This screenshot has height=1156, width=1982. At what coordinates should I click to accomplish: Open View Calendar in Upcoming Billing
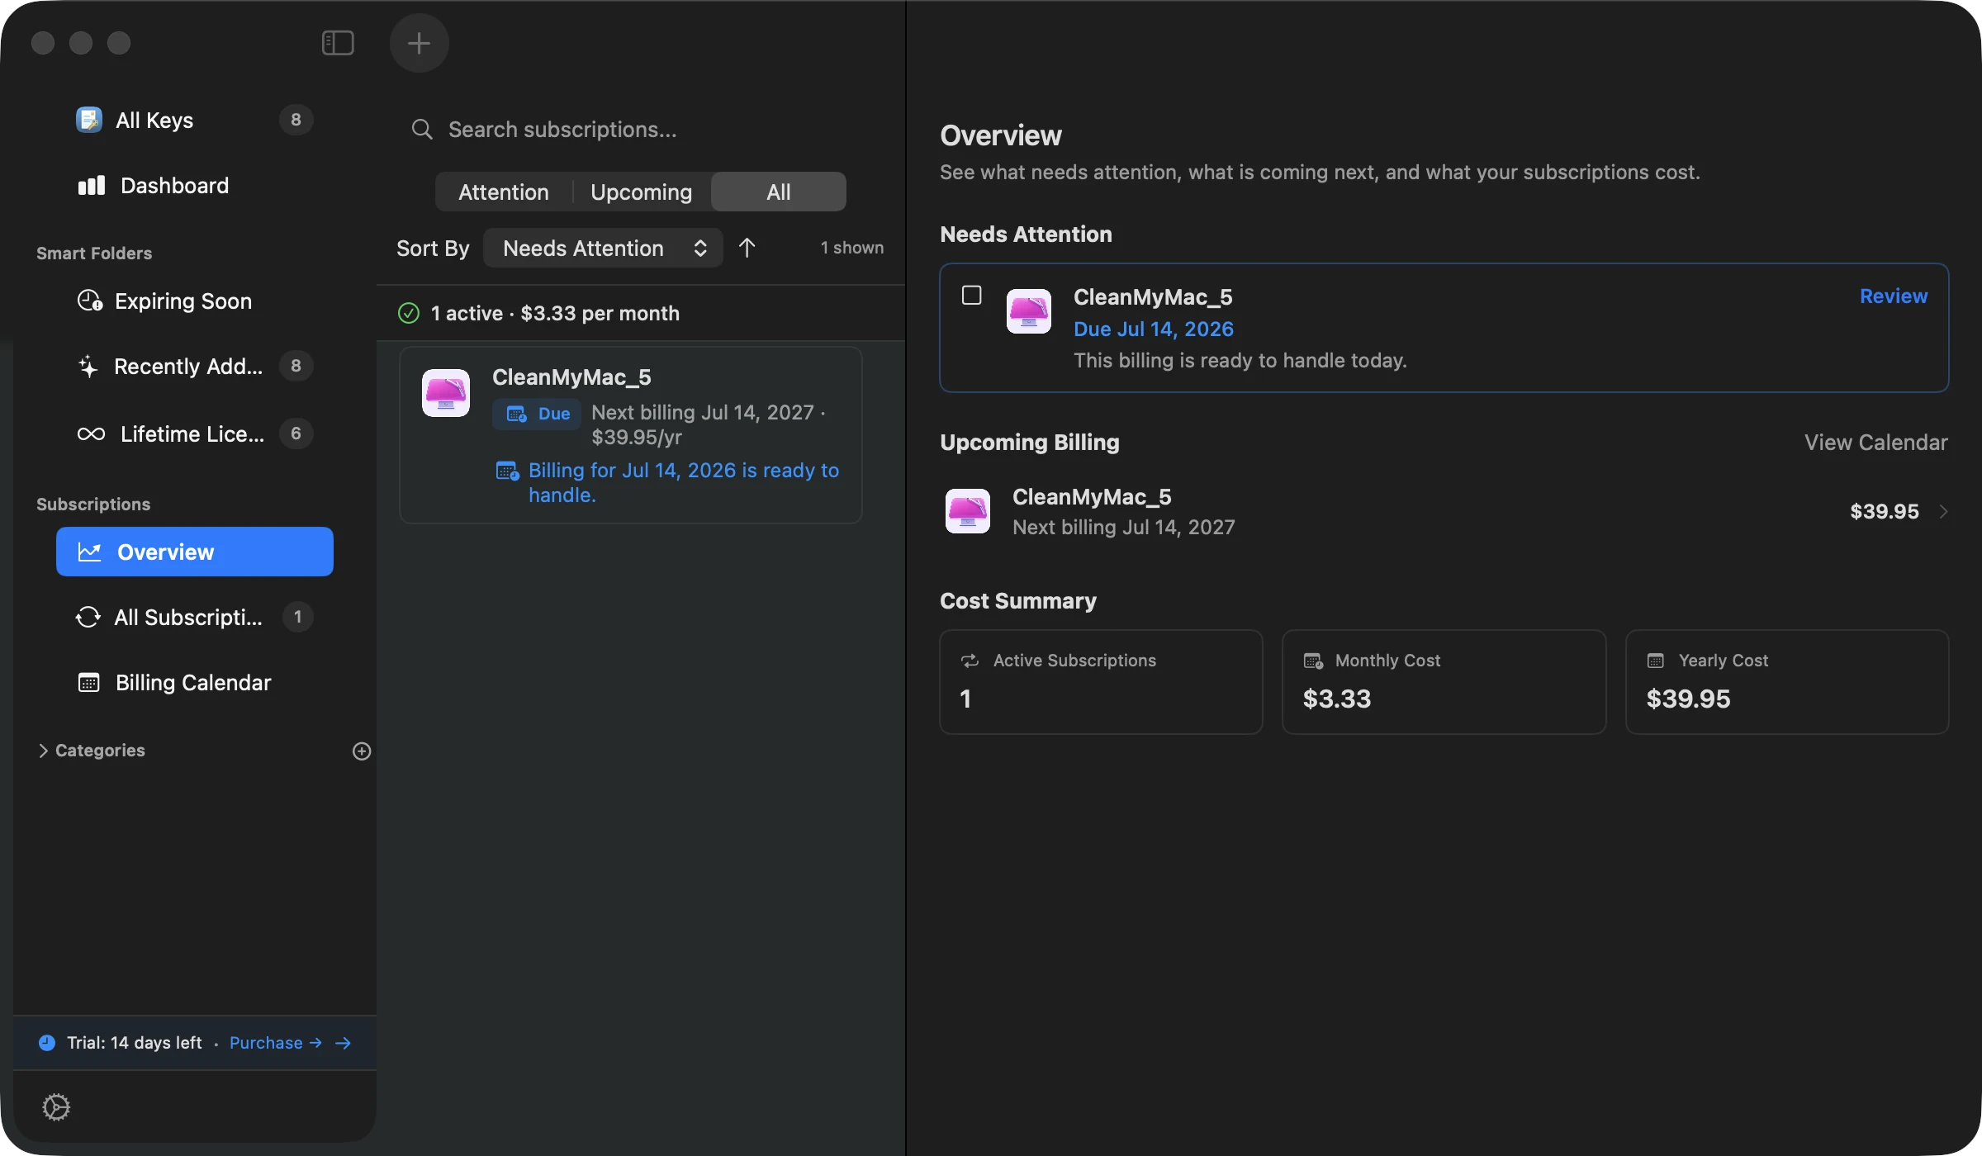pyautogui.click(x=1875, y=443)
